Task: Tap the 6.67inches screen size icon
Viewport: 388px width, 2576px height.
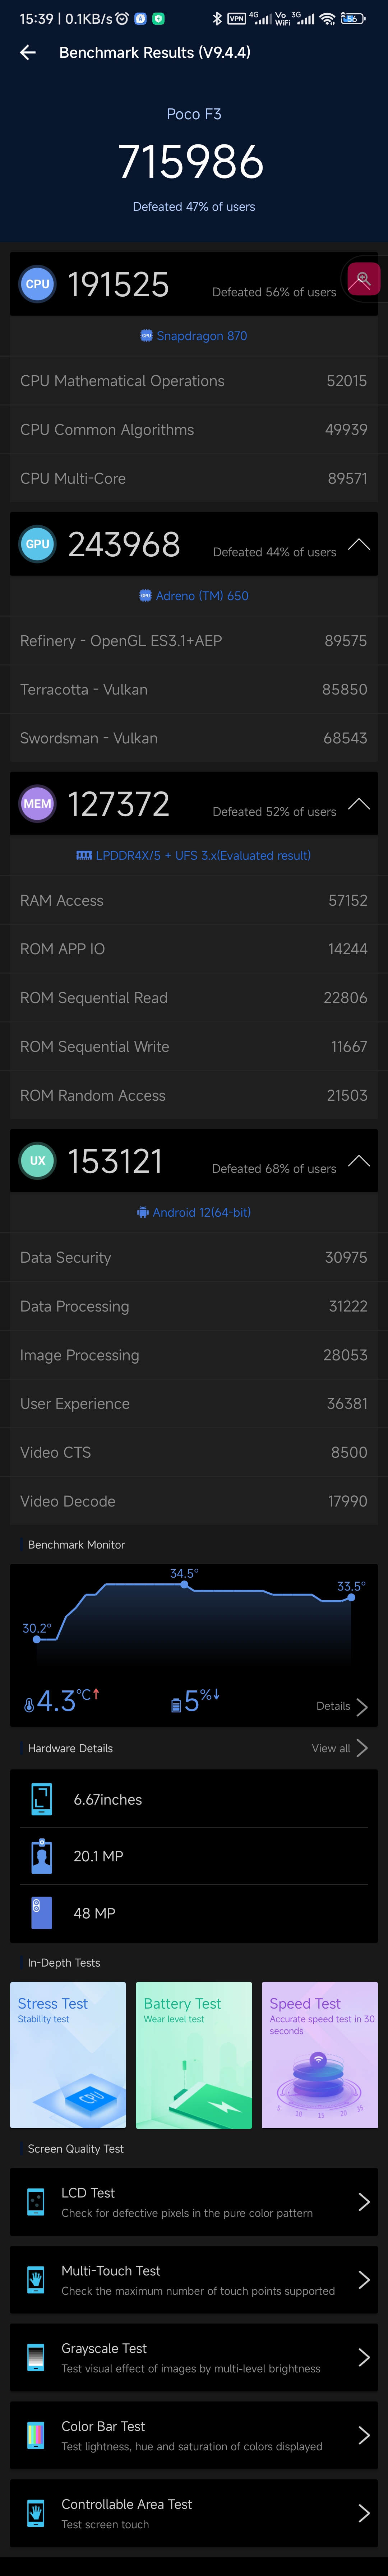Action: pos(41,1799)
